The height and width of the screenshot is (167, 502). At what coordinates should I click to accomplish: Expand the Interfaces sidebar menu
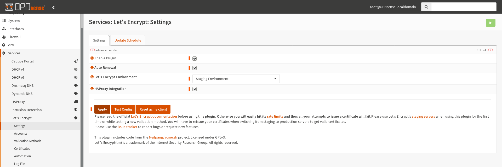click(x=16, y=29)
